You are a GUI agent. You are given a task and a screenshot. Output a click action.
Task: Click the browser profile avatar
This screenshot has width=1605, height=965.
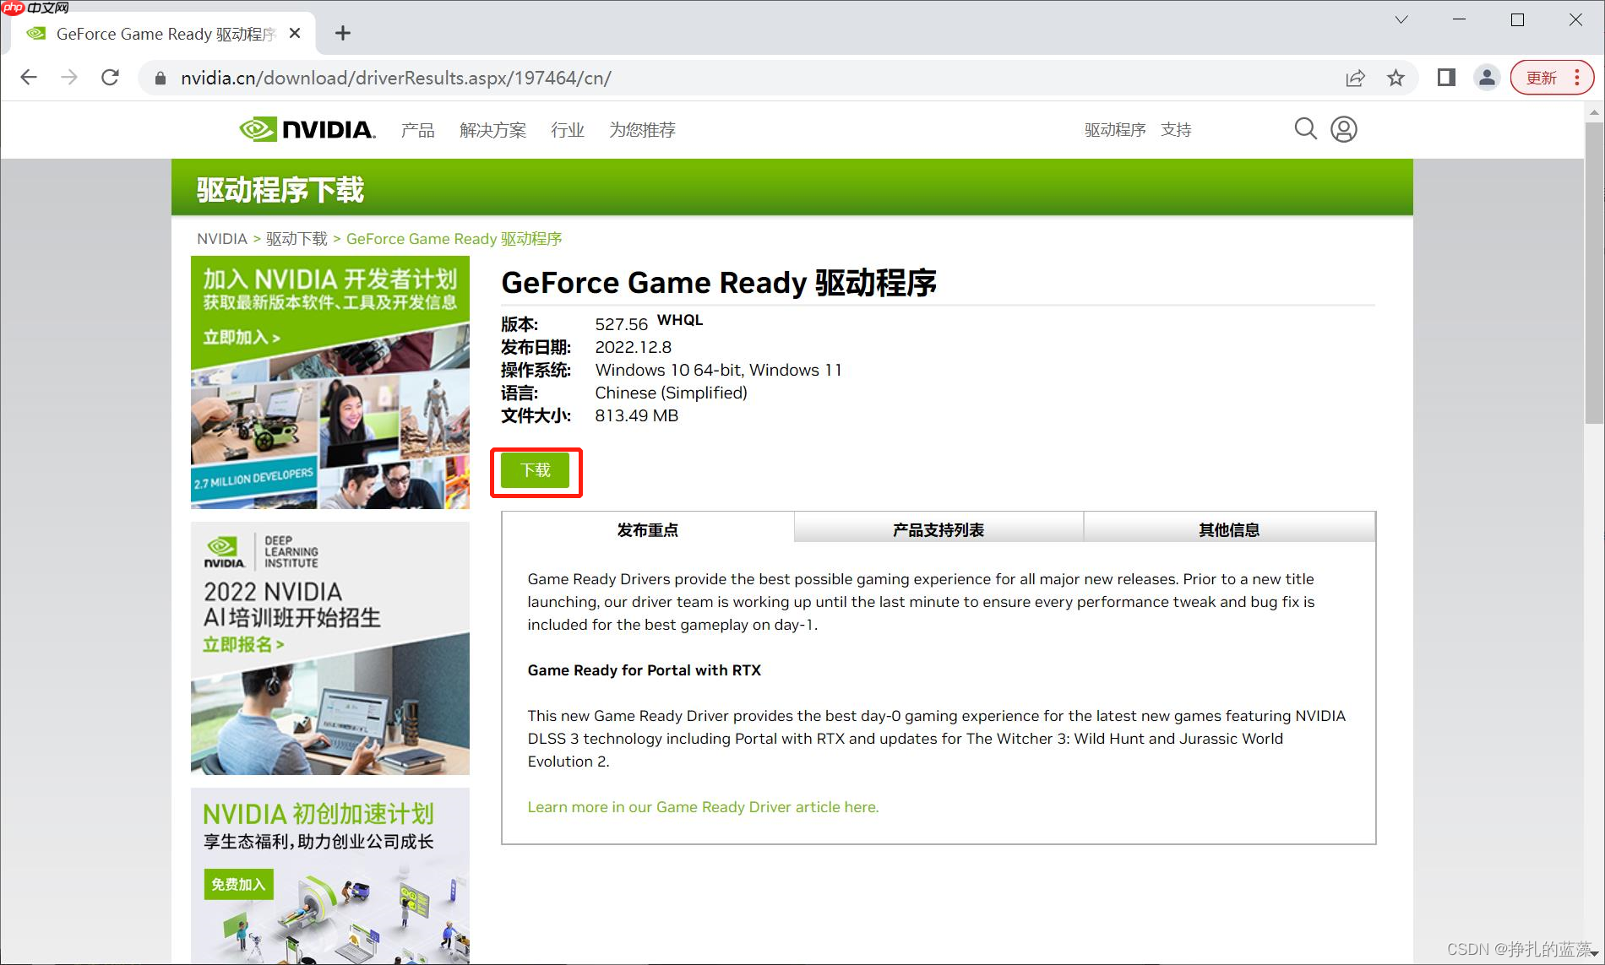tap(1486, 77)
